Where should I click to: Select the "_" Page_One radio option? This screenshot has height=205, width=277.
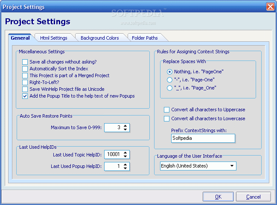(169, 88)
